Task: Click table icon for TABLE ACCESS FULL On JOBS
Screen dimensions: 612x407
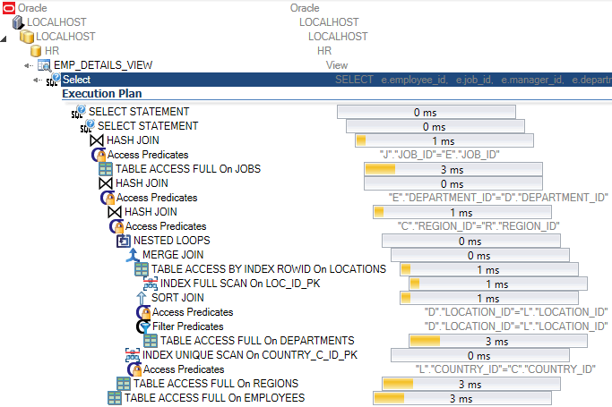Action: 106,169
